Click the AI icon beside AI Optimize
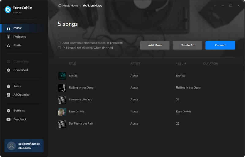Screen dimensions: 245x157 click(x=9, y=95)
